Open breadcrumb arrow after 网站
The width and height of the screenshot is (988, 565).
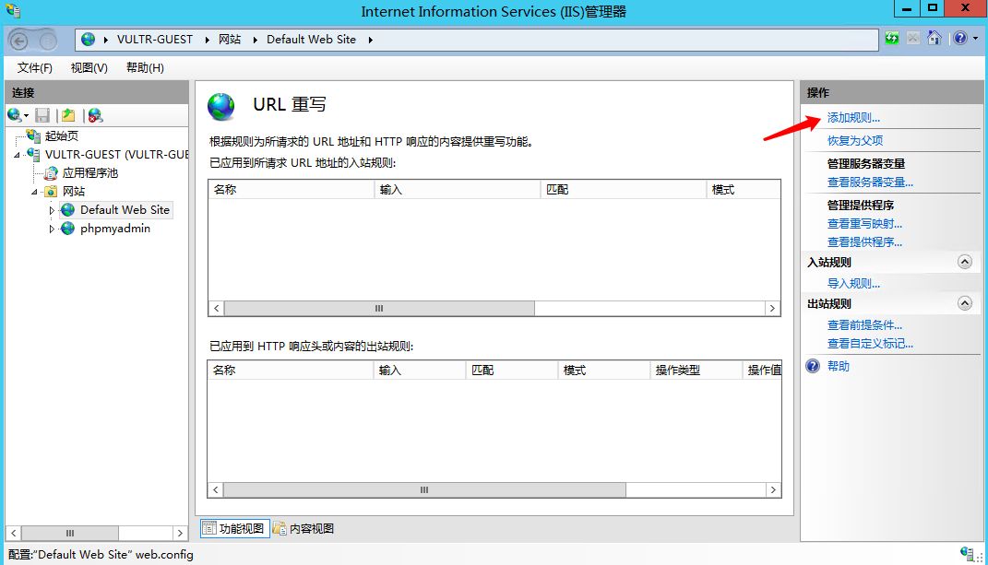tap(255, 40)
